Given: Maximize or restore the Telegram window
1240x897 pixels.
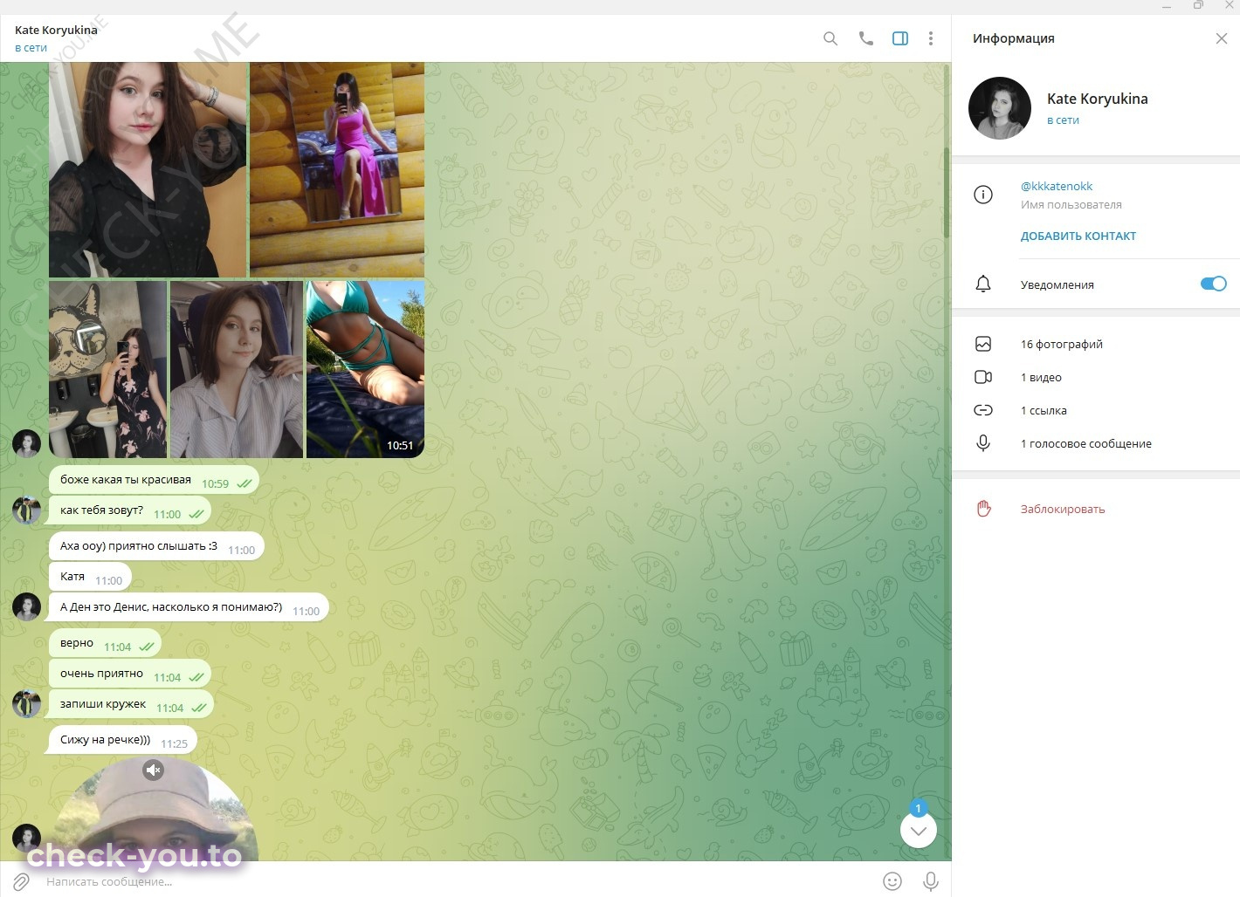Looking at the screenshot, I should 1198,6.
